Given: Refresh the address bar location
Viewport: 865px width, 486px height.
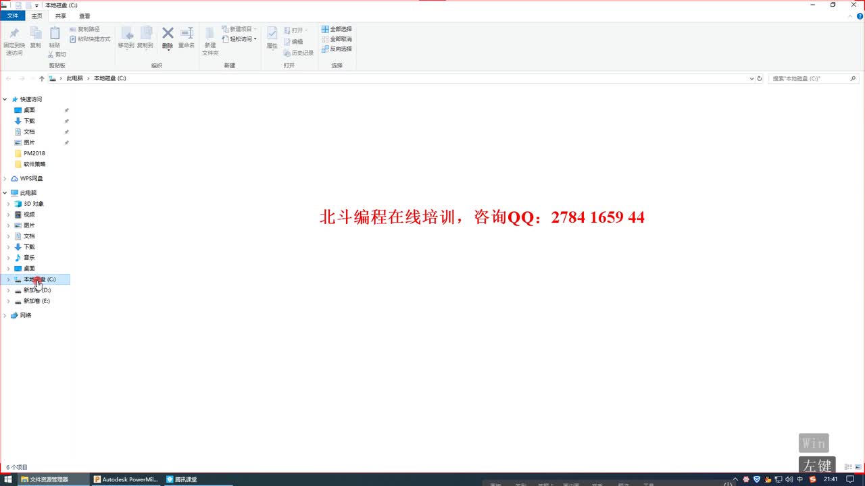Looking at the screenshot, I should click(760, 78).
